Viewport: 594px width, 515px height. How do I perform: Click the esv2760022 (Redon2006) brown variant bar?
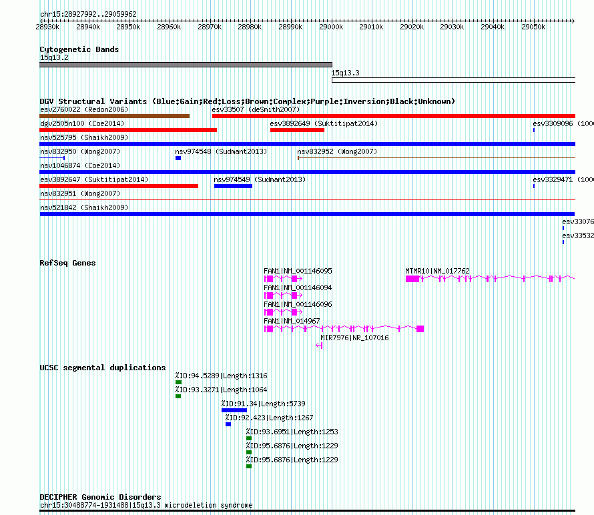(114, 116)
